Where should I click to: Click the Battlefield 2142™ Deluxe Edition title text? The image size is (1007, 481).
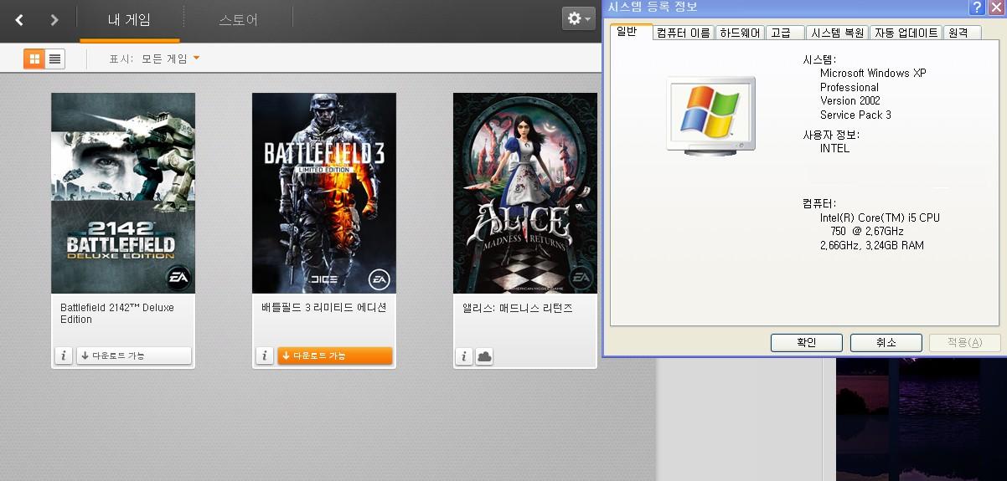[x=117, y=313]
